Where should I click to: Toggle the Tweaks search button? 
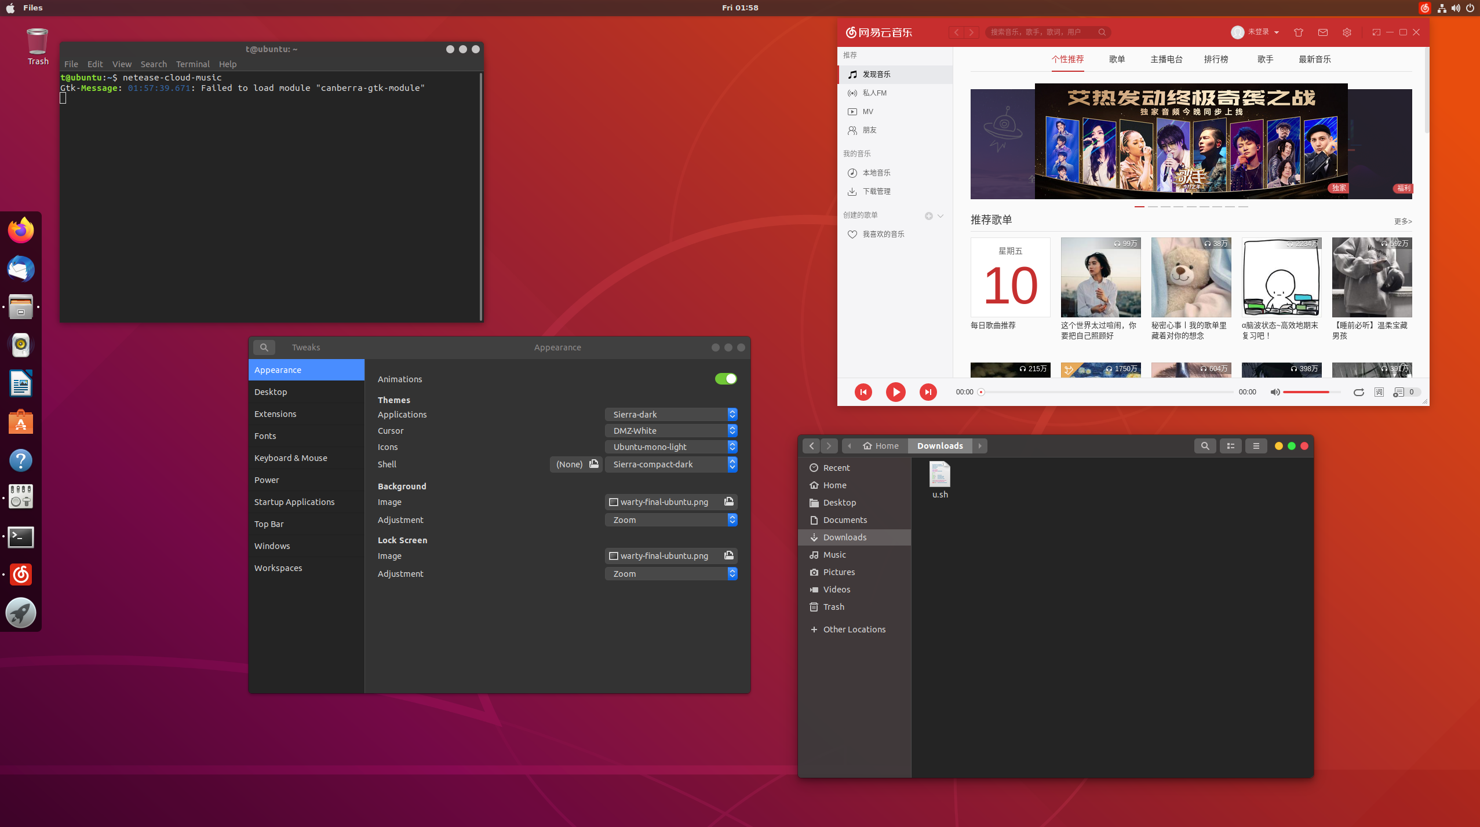(x=264, y=347)
